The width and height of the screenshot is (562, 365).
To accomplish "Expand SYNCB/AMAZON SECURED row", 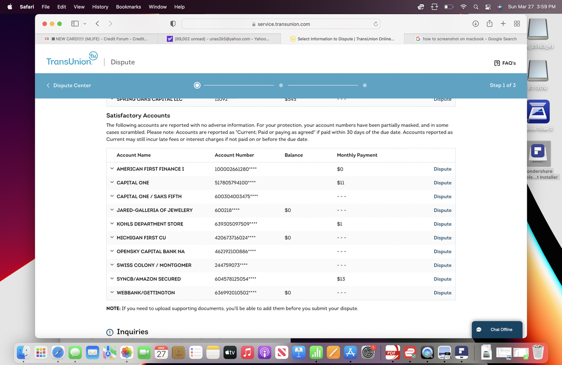I will 112,279.
